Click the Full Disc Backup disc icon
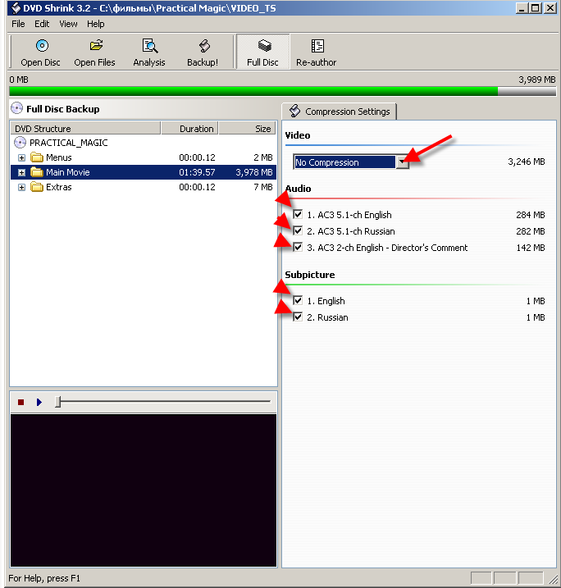 [x=16, y=108]
